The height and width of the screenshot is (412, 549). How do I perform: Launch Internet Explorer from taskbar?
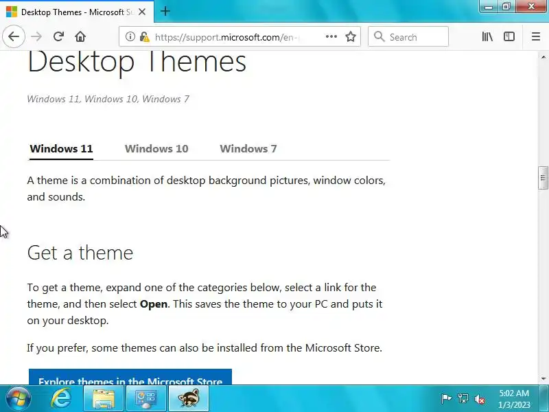pyautogui.click(x=61, y=399)
